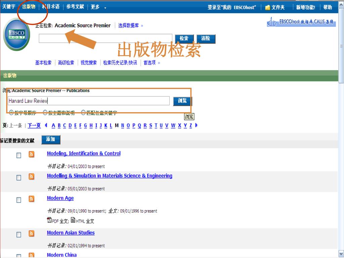
Task: Open the 帮助 menu item
Action: tap(328, 7)
